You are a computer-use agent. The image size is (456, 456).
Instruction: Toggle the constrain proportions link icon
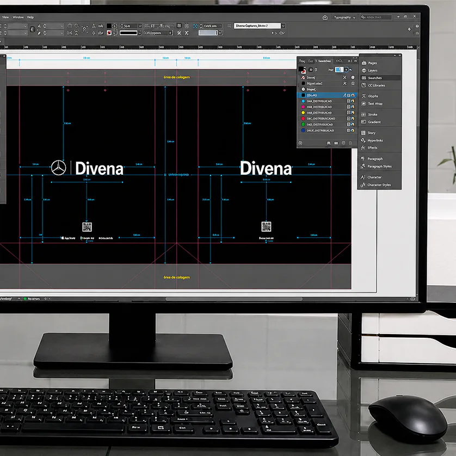coord(32,29)
